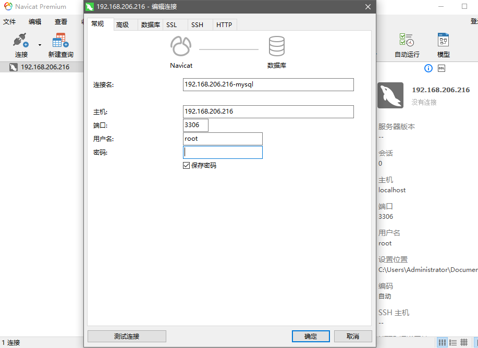Click the blue info icon in right panel

tap(428, 68)
